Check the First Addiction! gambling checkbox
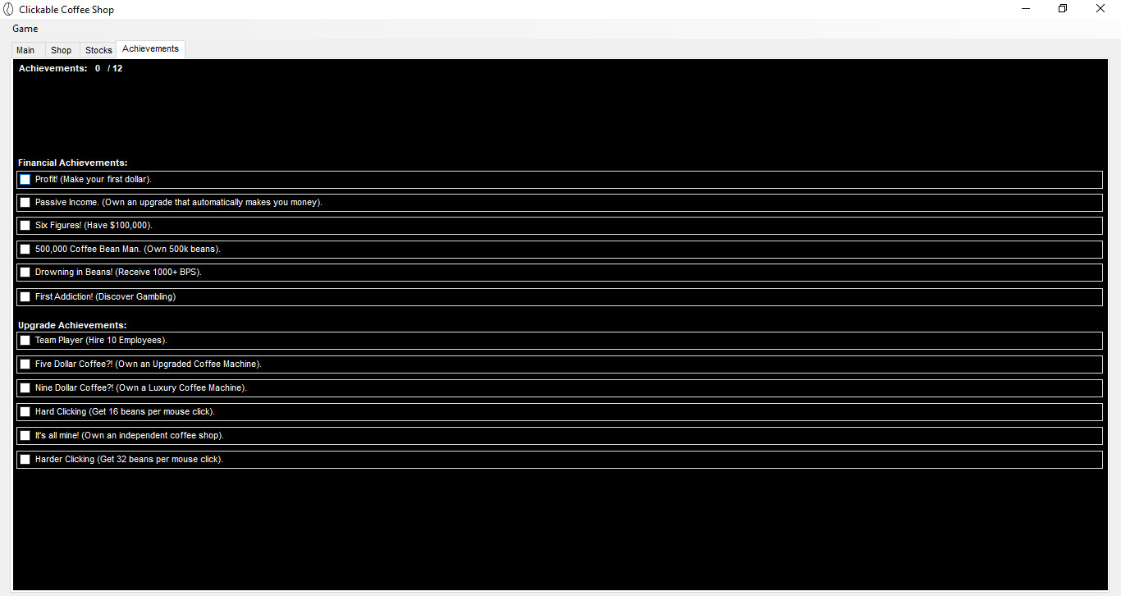This screenshot has height=596, width=1121. [x=25, y=296]
